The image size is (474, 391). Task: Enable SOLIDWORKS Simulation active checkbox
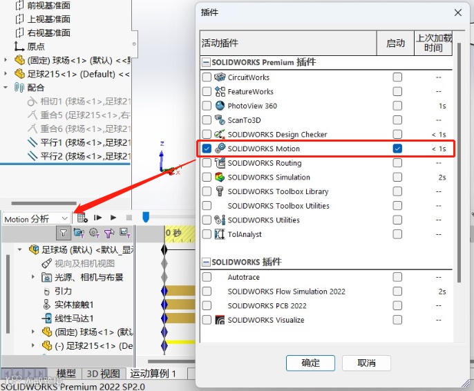207,177
